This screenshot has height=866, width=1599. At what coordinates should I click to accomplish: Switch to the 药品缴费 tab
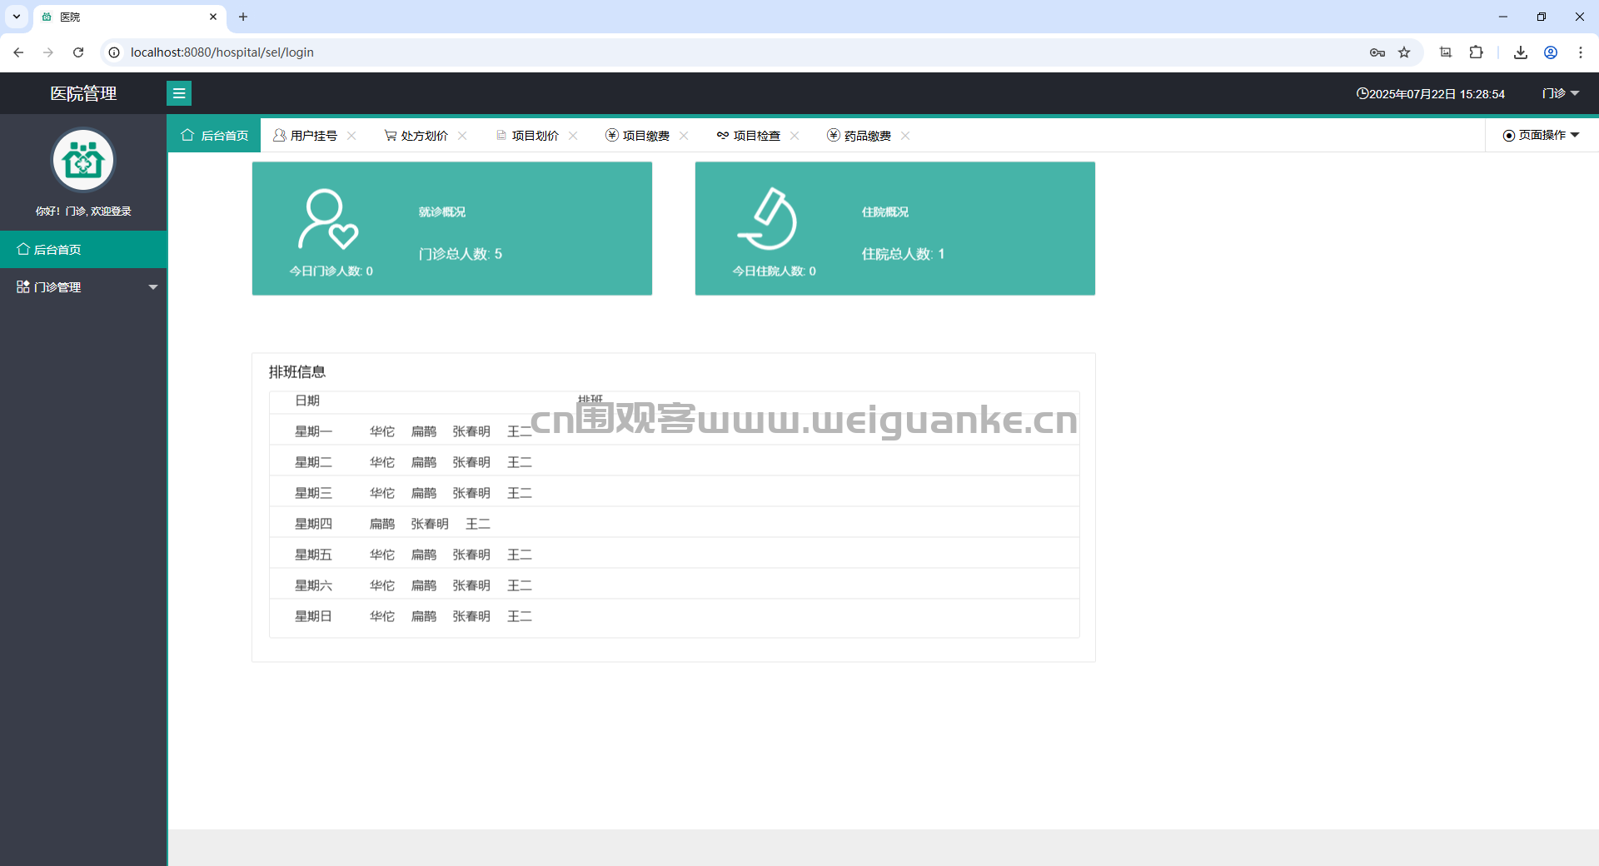tap(868, 136)
